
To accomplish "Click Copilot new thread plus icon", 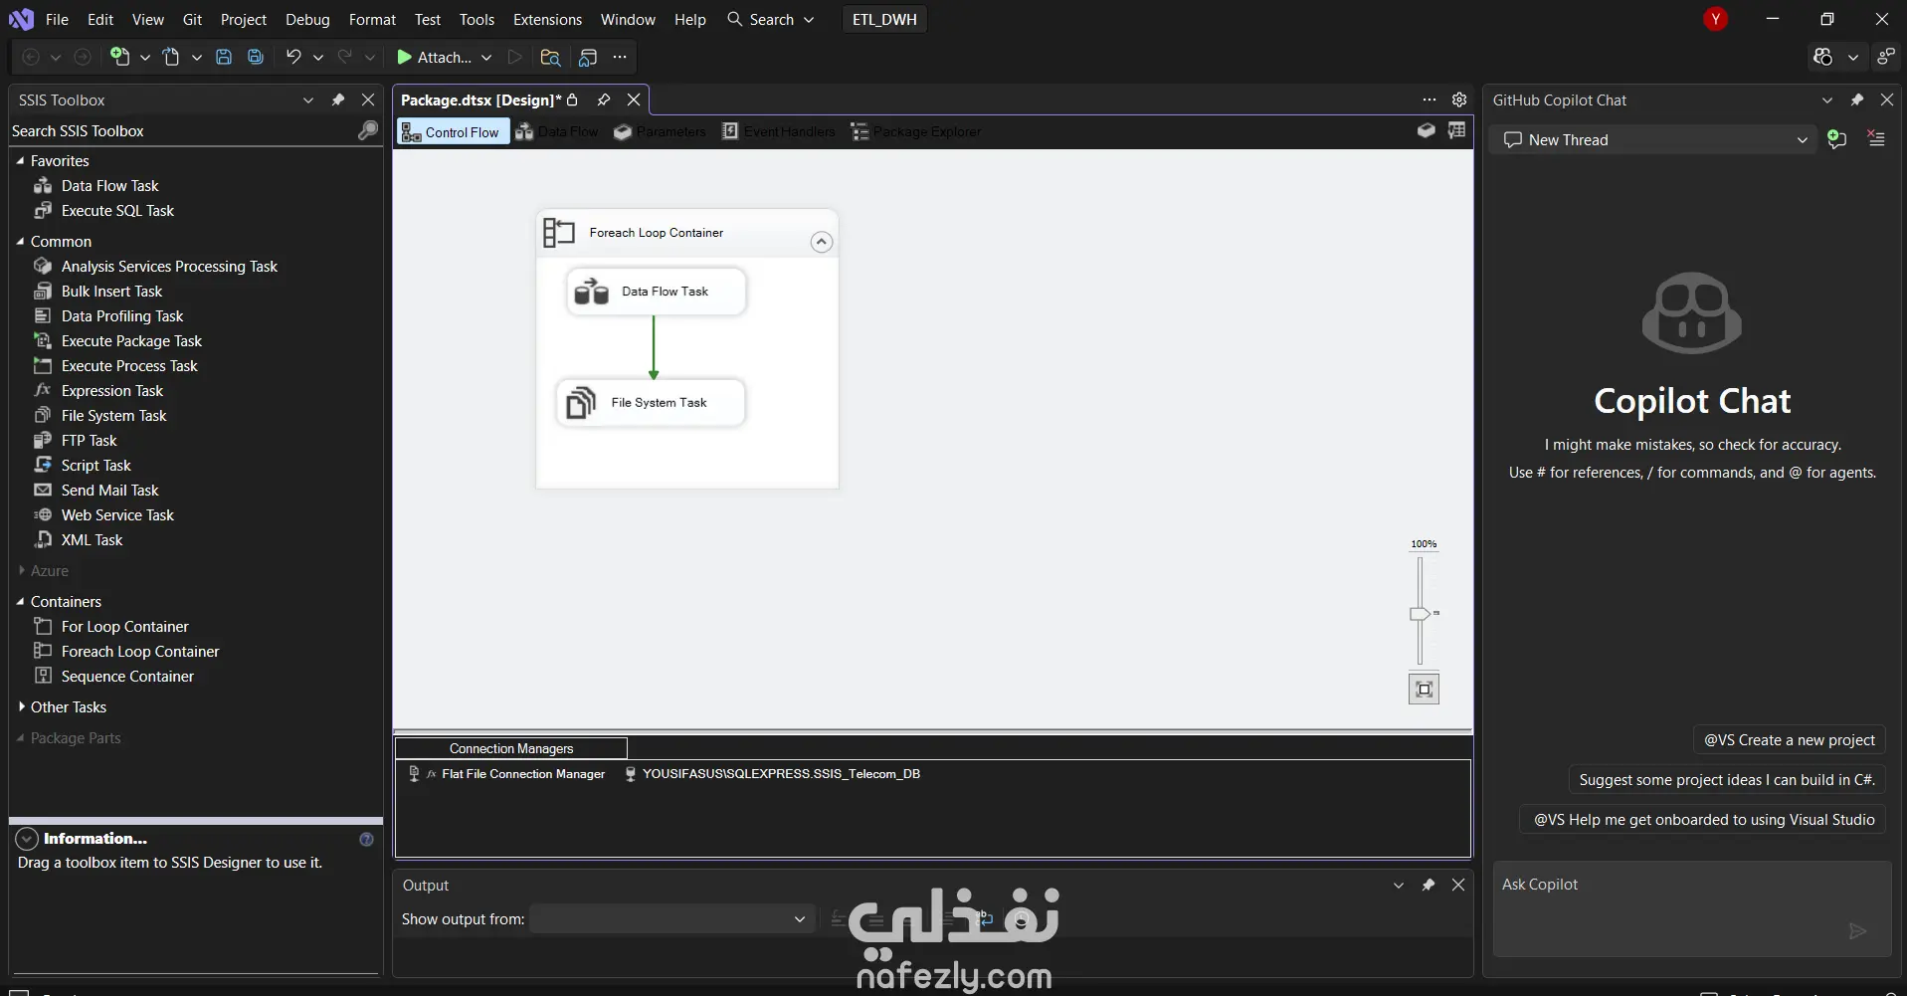I will (1836, 139).
